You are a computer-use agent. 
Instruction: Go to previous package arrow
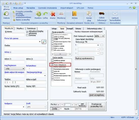62,105
